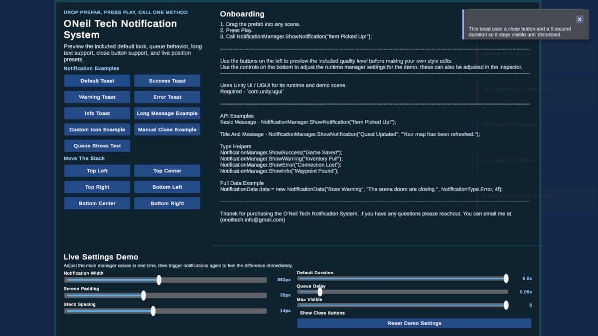598x336 pixels.
Task: Show a Success Toast notification
Action: 167,81
